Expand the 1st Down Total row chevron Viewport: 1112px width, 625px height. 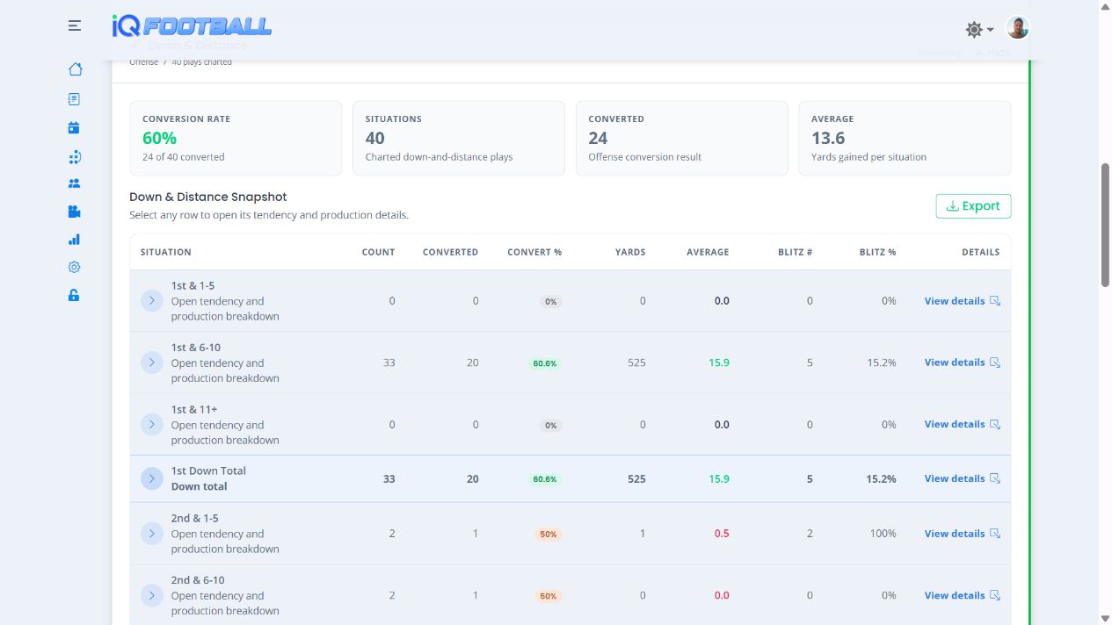(152, 478)
